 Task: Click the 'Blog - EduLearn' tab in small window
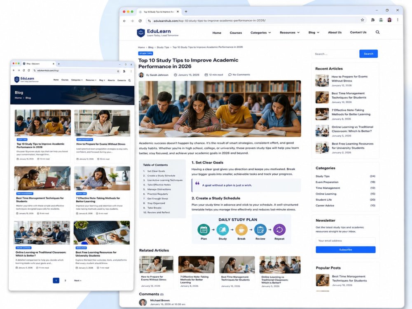tap(39, 63)
